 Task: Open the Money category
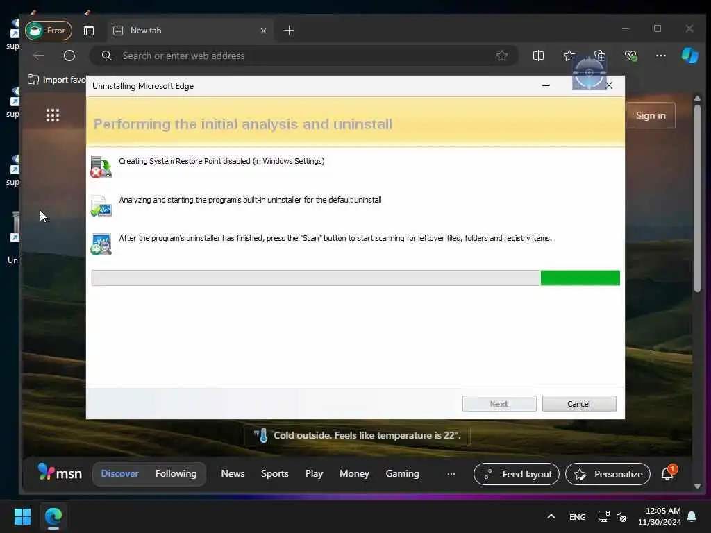pyautogui.click(x=354, y=473)
